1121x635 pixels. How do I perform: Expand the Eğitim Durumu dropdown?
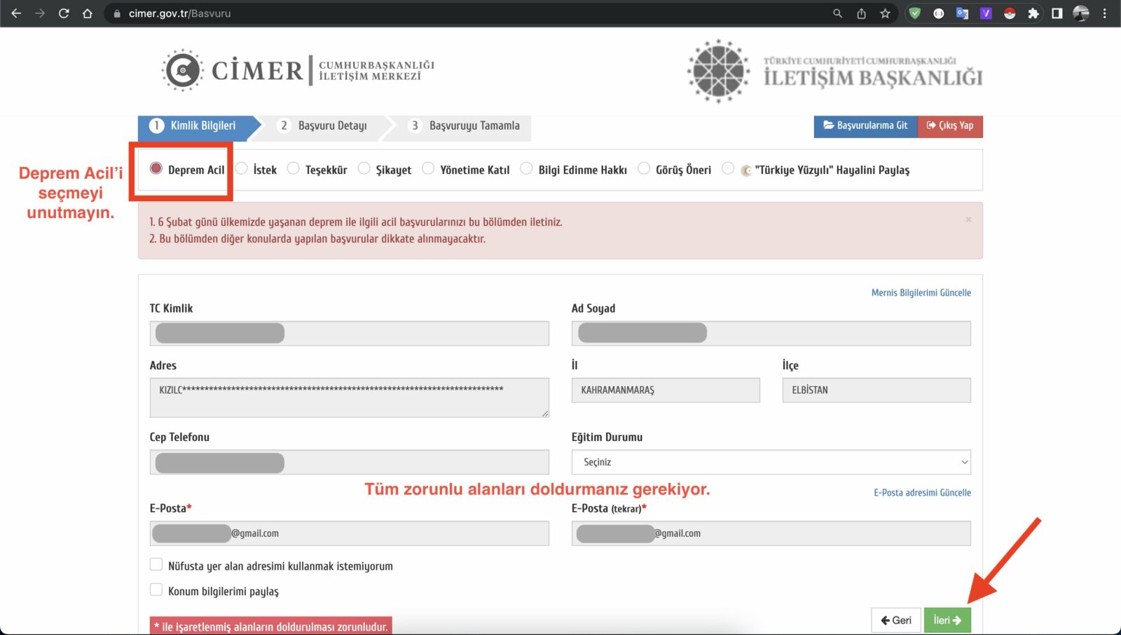click(x=771, y=462)
